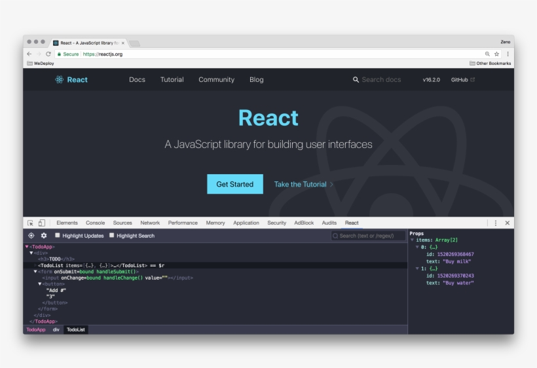Open the Audits tab
This screenshot has height=368, width=537.
[x=329, y=223]
